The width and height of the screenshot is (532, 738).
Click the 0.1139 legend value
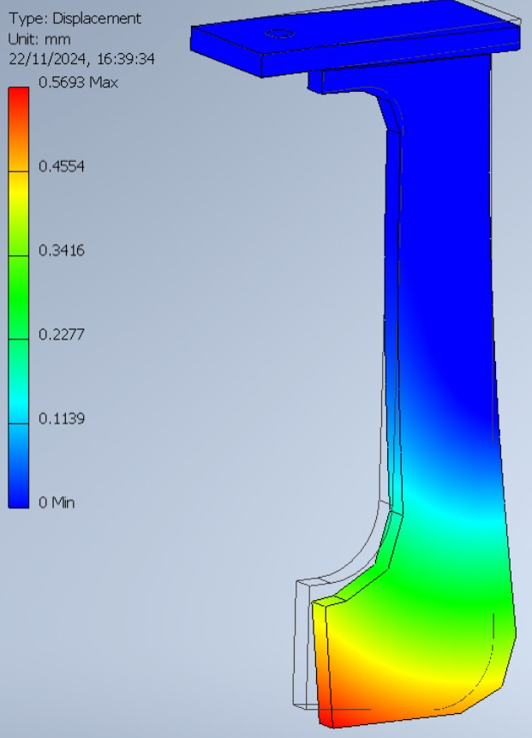point(62,418)
